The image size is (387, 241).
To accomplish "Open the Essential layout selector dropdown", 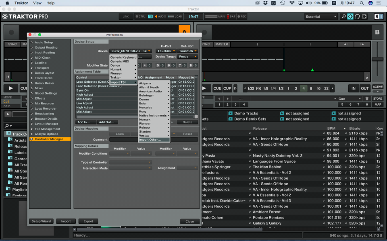I will pos(320,16).
